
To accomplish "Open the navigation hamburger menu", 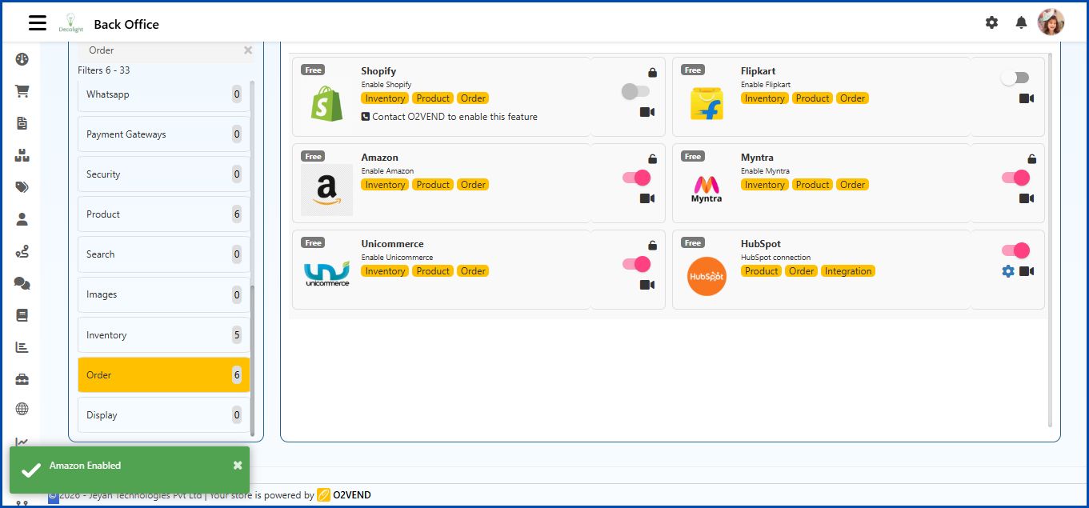I will coord(37,22).
